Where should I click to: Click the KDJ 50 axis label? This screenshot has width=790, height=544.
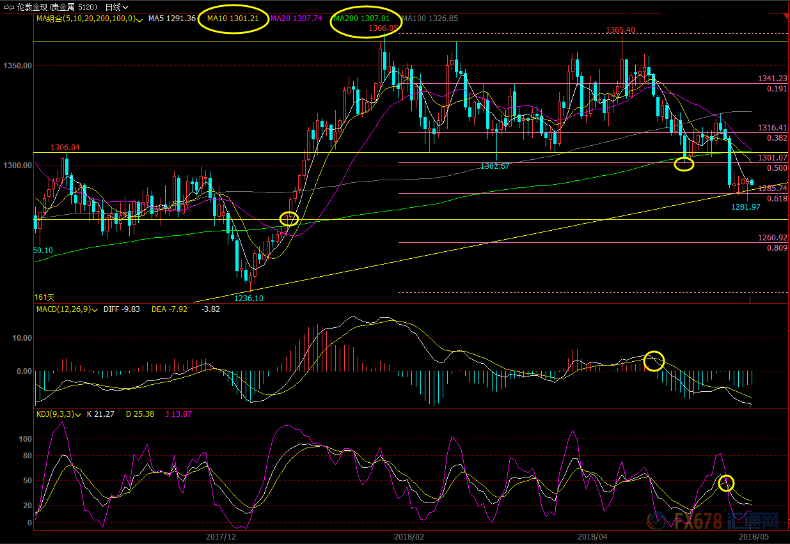pos(27,481)
